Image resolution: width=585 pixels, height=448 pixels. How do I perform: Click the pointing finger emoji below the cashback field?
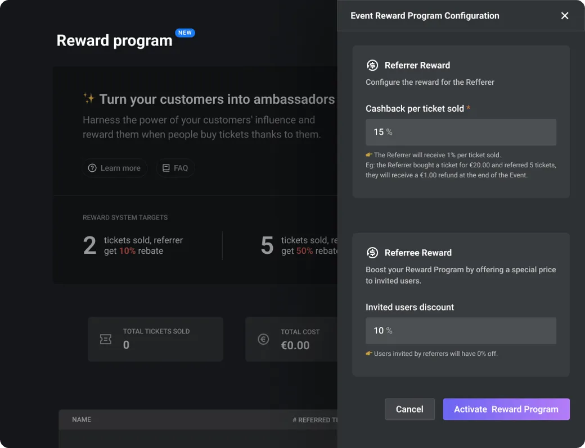pyautogui.click(x=368, y=154)
